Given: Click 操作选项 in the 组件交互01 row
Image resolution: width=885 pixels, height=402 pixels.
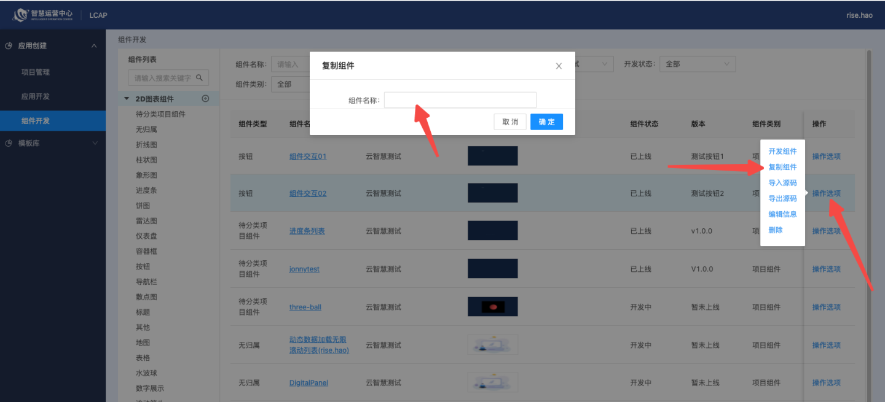Looking at the screenshot, I should (x=826, y=157).
